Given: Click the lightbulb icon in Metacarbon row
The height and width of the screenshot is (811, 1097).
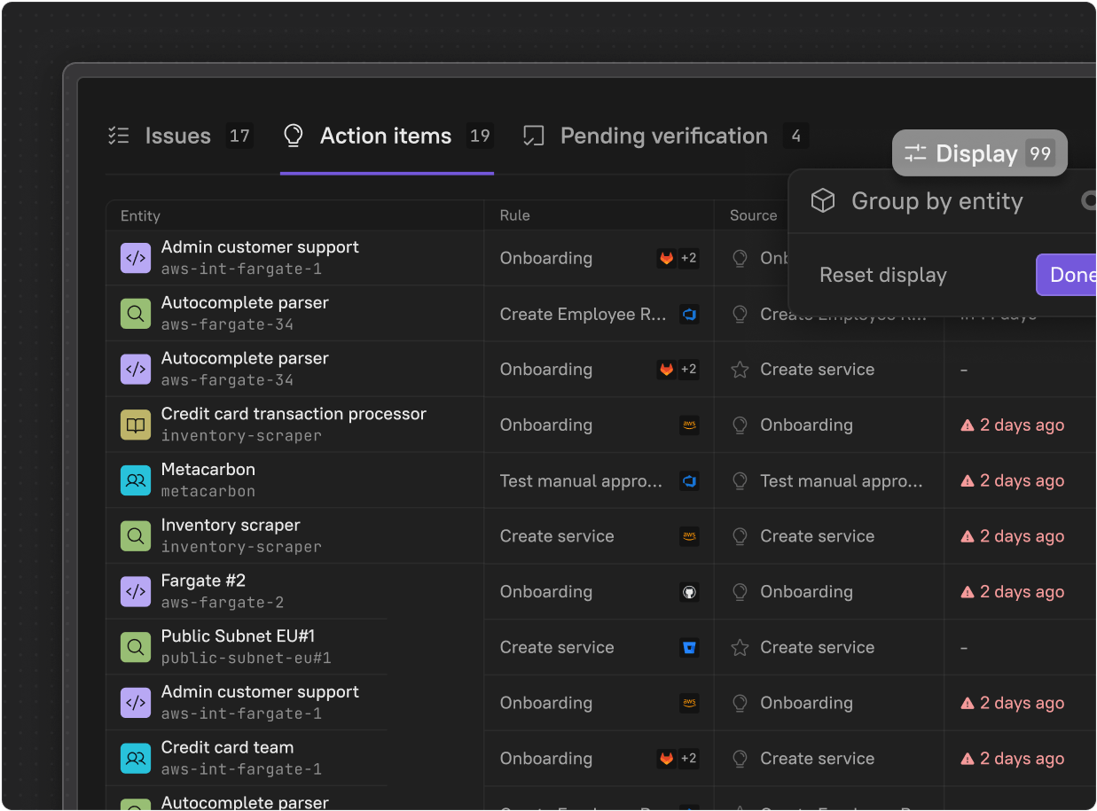Looking at the screenshot, I should point(740,481).
